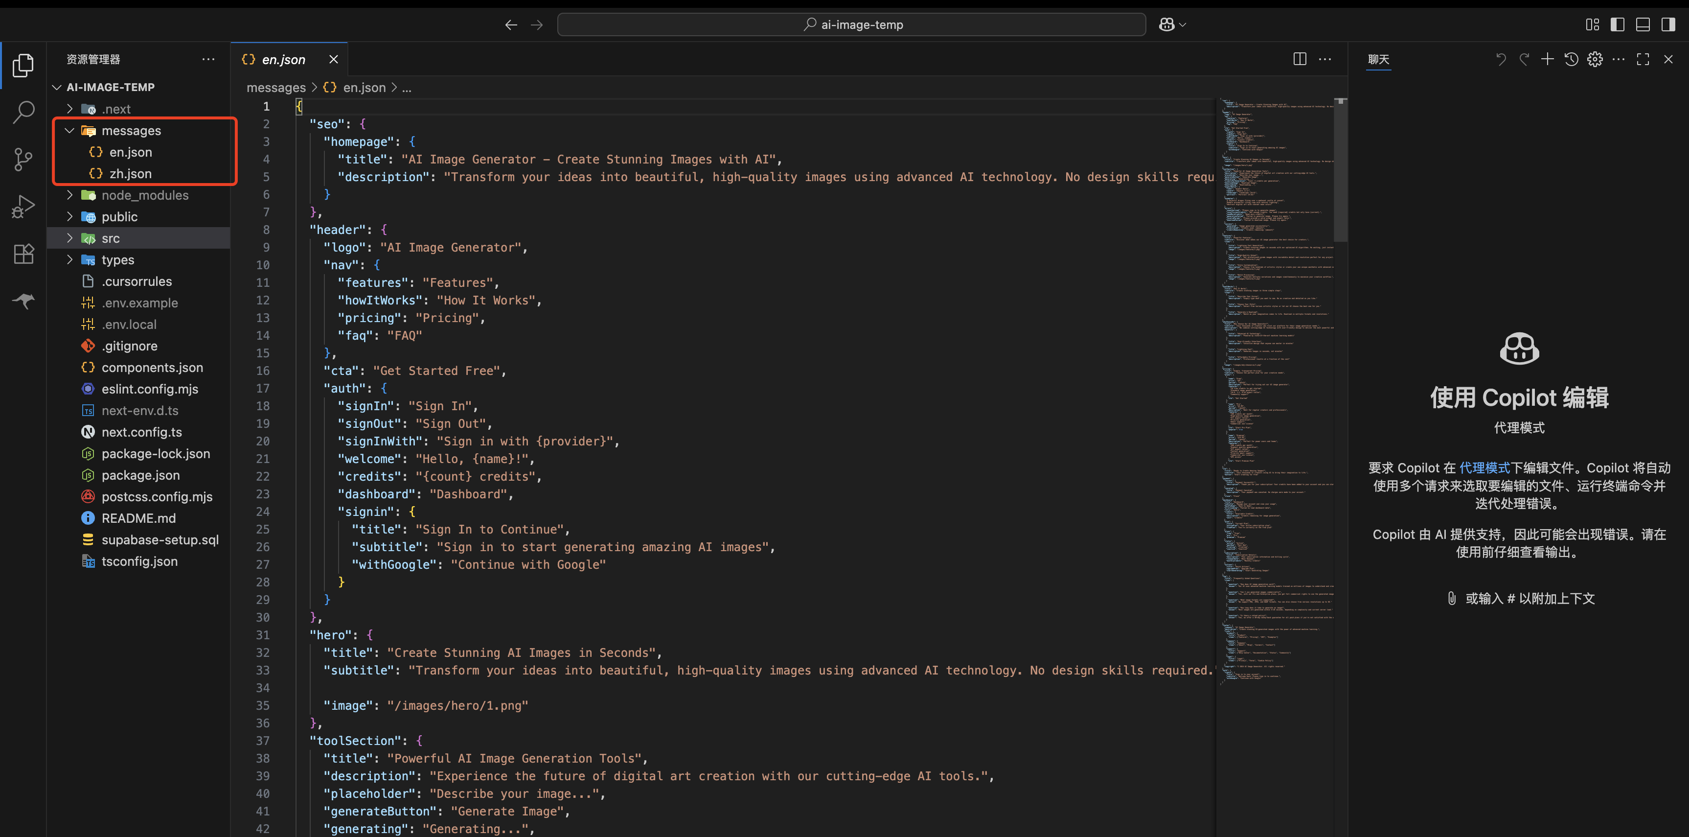Image resolution: width=1689 pixels, height=837 pixels.
Task: Open eslint.config.mjs file
Action: pyautogui.click(x=139, y=389)
